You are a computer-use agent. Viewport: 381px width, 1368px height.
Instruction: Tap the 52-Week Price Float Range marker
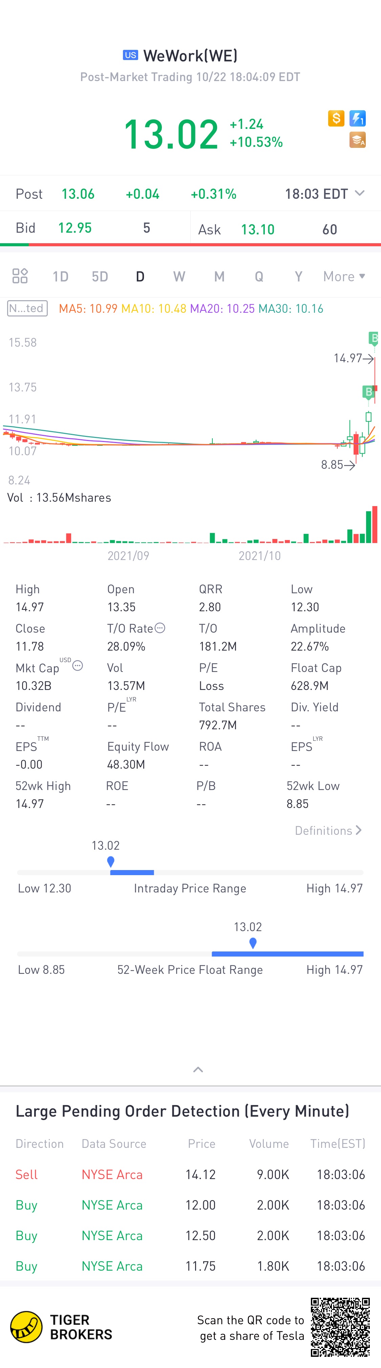[253, 943]
